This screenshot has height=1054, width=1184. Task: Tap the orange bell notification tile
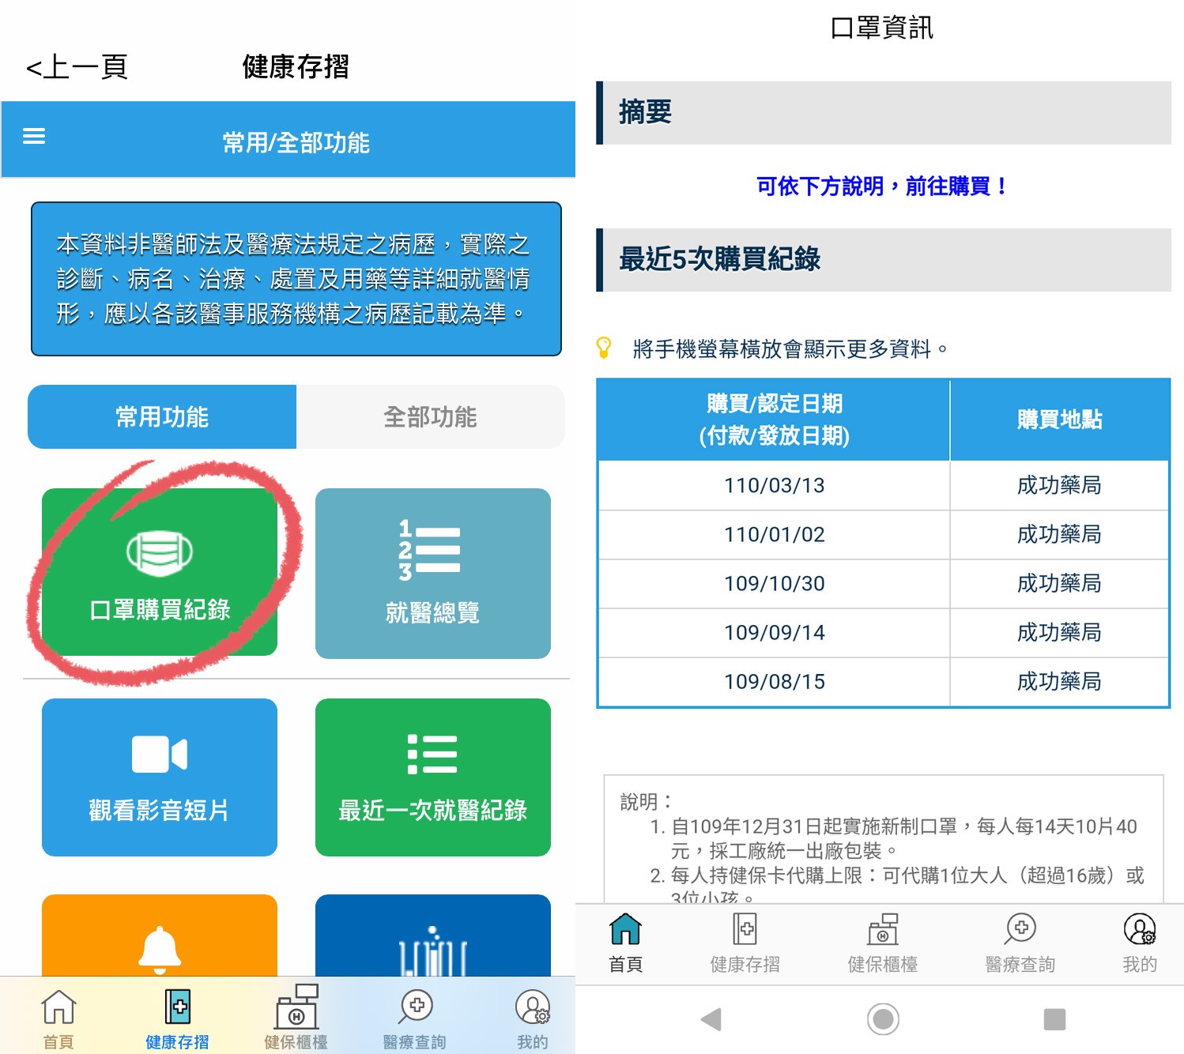tap(160, 939)
